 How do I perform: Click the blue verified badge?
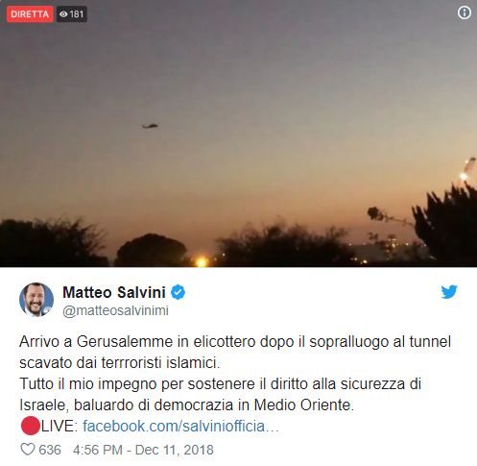[x=178, y=292]
